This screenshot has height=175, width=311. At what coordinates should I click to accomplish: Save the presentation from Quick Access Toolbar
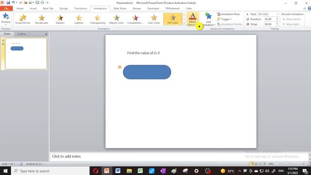click(x=8, y=2)
